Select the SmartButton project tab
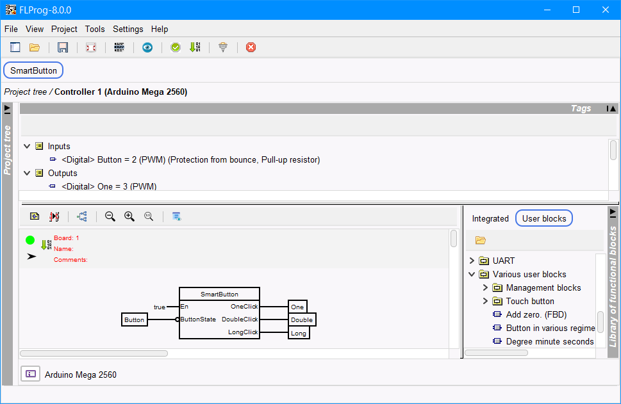The width and height of the screenshot is (621, 404). pos(33,70)
